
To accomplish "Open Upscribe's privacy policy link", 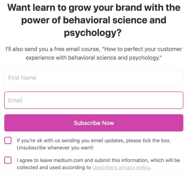I will coord(121,168).
